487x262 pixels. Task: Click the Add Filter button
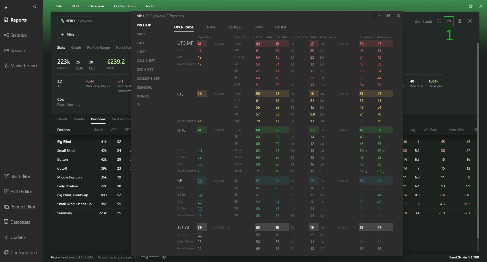pos(68,35)
